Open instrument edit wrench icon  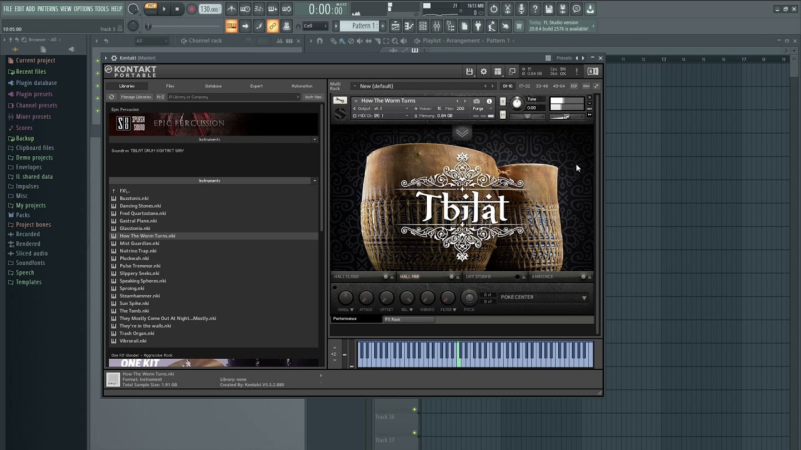[x=339, y=100]
